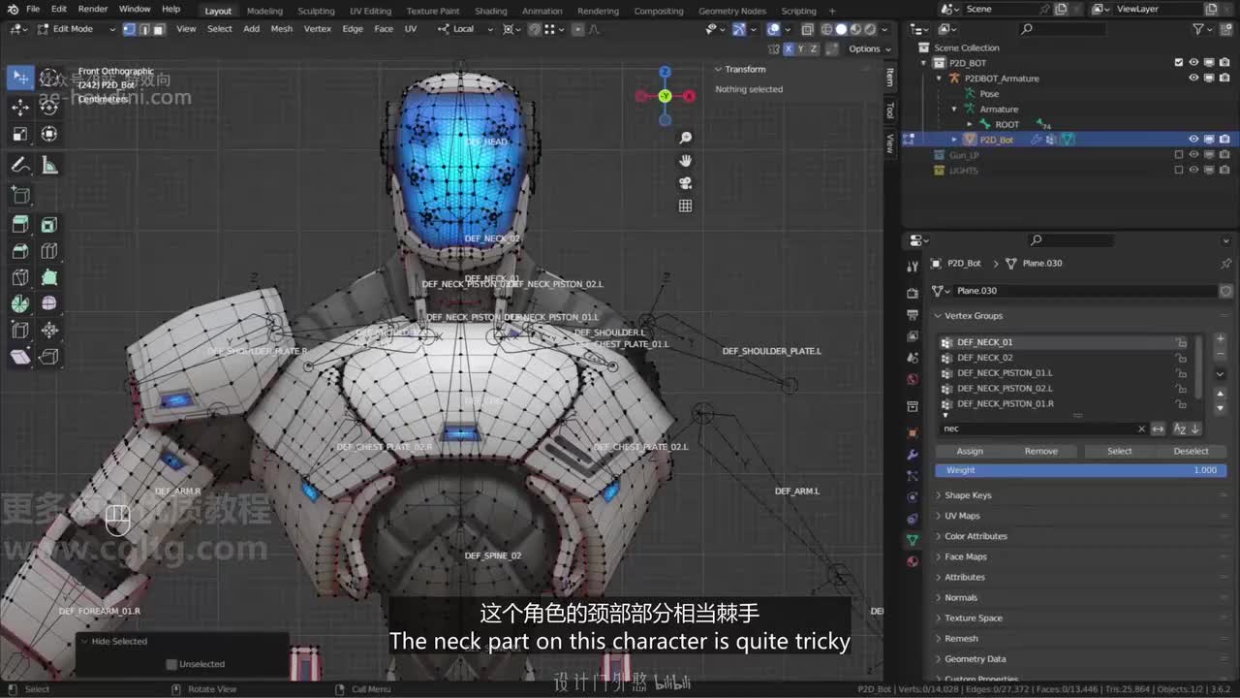
Task: Open the Vertex menu
Action: [318, 29]
